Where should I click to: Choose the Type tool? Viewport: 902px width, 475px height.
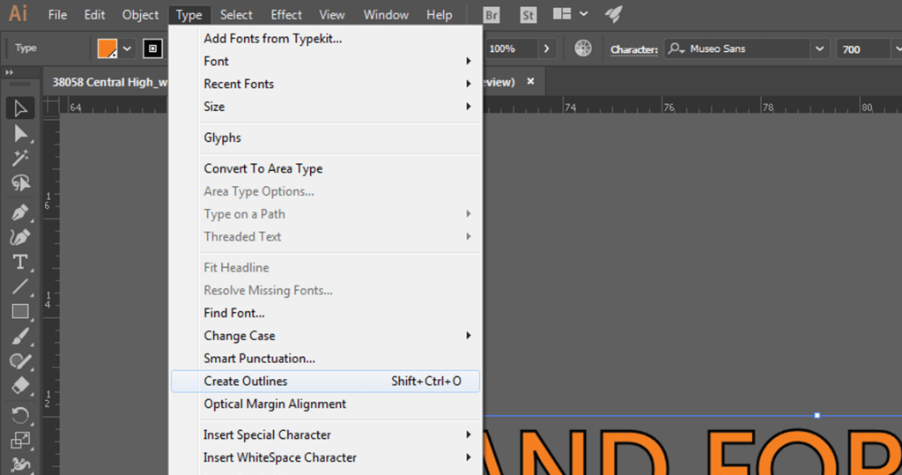pyautogui.click(x=20, y=262)
